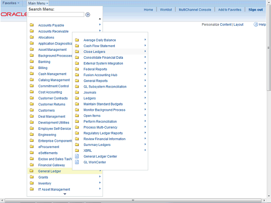271x203 pixels.
Task: Open the Ledgers submenu item
Action: (x=90, y=99)
